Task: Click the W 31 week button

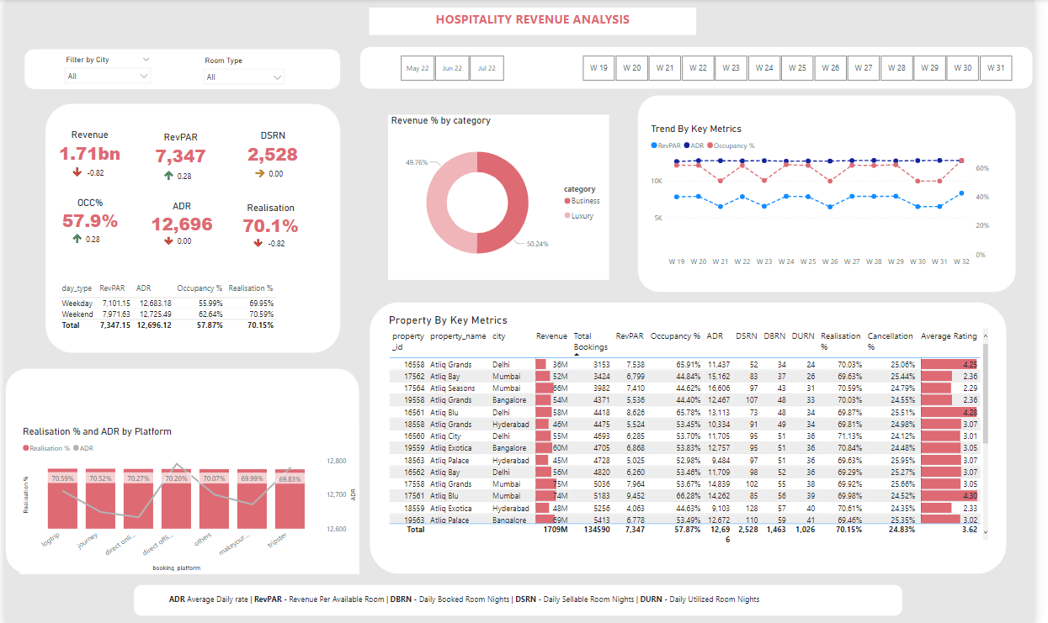Action: (x=996, y=67)
